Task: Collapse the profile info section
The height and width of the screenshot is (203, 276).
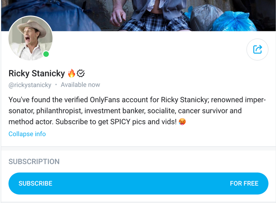Action: (27, 134)
